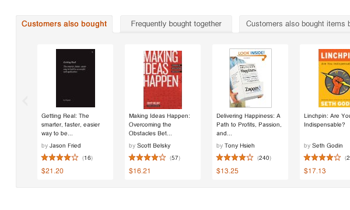350x210 pixels.
Task: View author Tony Hsieh
Action: coord(240,145)
